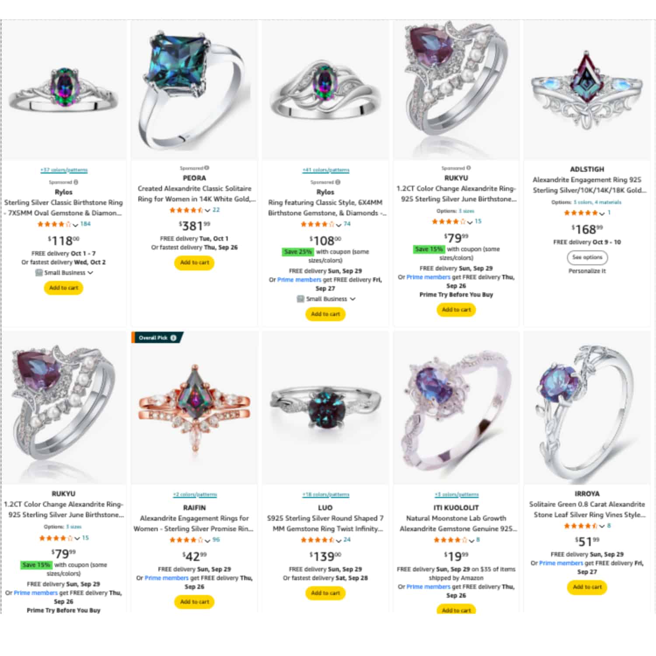Expand the Small Business dropdown under the $118 ring

tap(90, 272)
